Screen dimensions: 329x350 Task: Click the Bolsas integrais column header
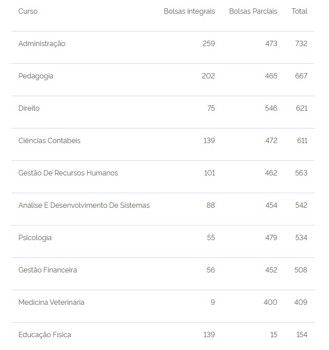189,12
